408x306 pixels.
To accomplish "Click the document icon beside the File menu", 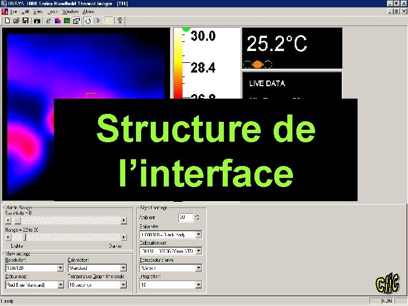I will [x=5, y=11].
